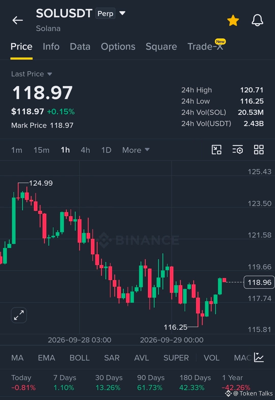Switch to the Options tab
Image resolution: width=275 pixels, height=400 pixels.
tap(118, 47)
